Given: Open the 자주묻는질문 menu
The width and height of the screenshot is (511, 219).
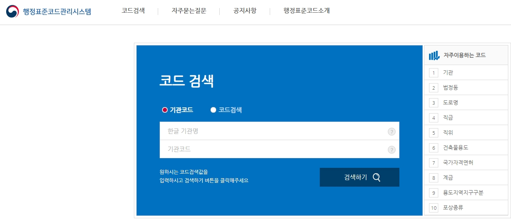Looking at the screenshot, I should pyautogui.click(x=189, y=11).
